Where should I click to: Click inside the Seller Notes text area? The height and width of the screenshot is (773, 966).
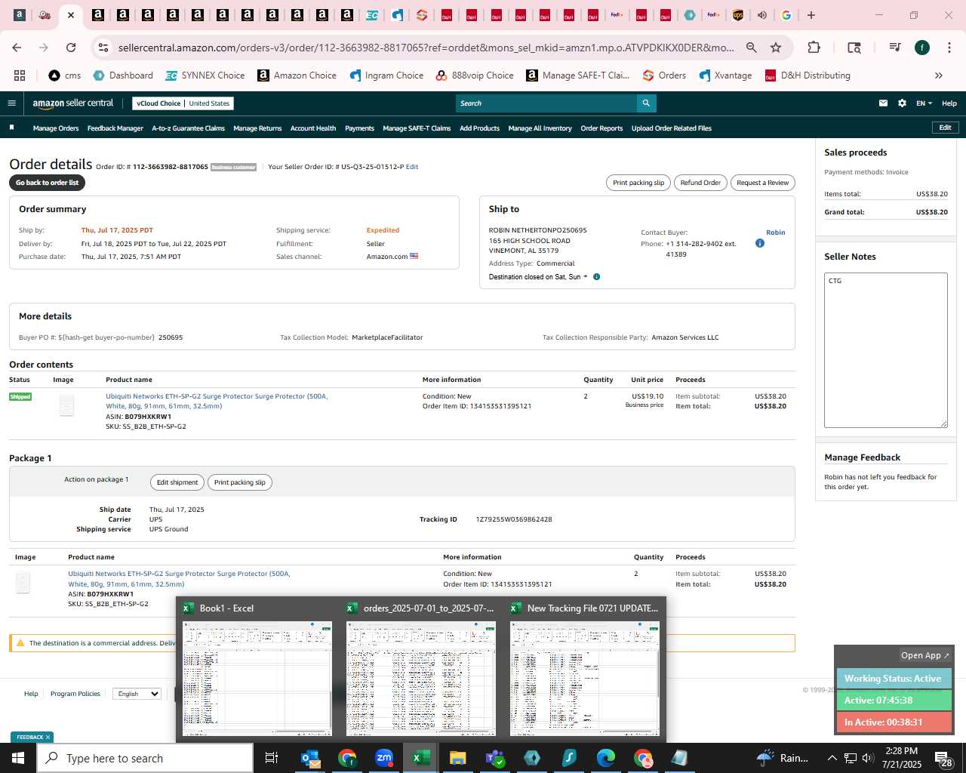pos(886,350)
